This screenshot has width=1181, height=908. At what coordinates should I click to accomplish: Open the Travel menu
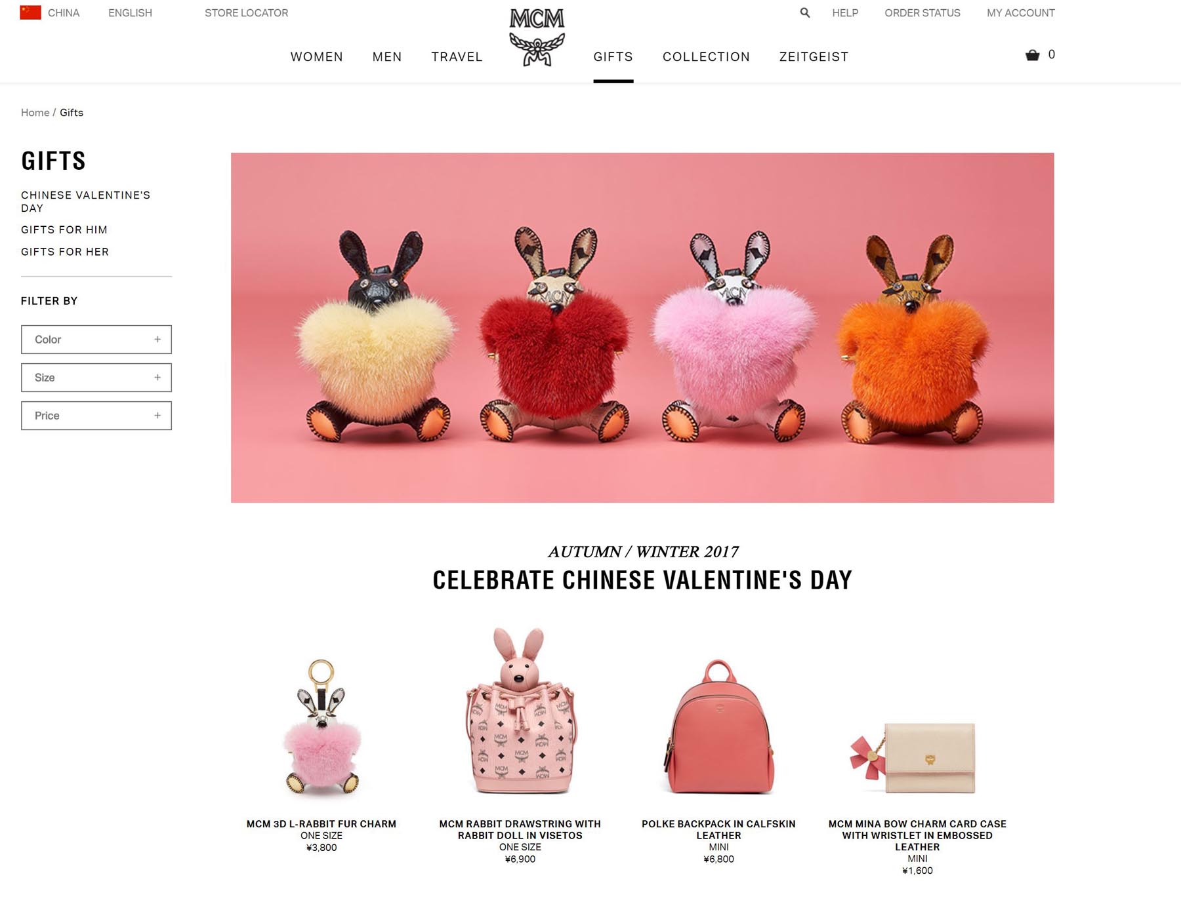coord(457,57)
